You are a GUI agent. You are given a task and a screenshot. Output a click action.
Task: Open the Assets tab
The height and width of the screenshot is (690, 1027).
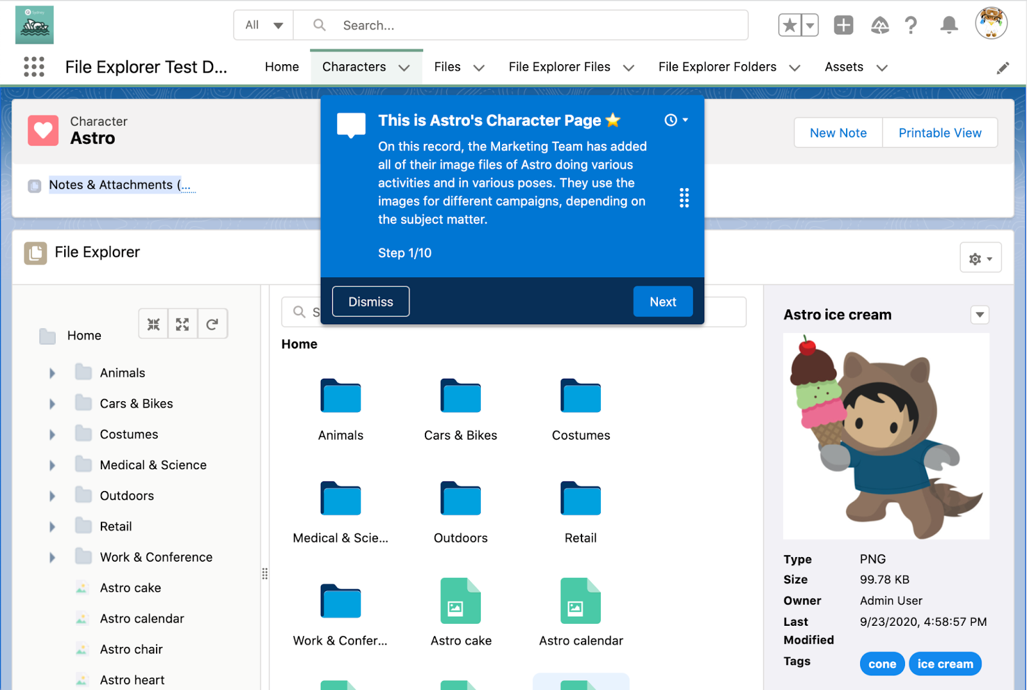pyautogui.click(x=844, y=67)
